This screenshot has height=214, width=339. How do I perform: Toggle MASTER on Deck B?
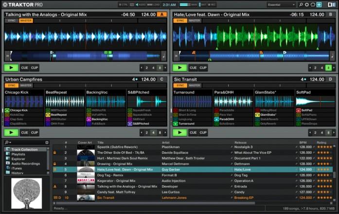point(195,20)
